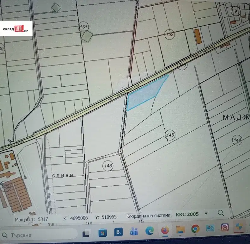250x244 pixels.
Task: Open the Booking.com taskbar app
Action: click(x=119, y=232)
